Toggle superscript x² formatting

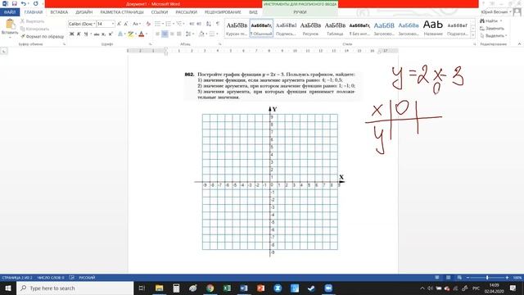(x=111, y=34)
